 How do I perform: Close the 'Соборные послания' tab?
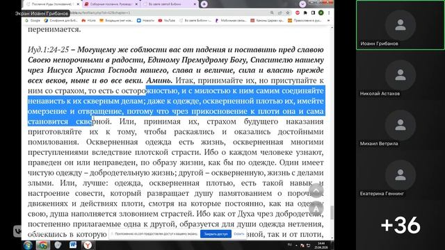coord(136,4)
